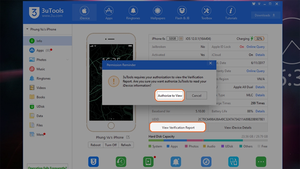The image size is (300, 169).
Task: Click the Others legend color swatch
Action: 241,146
